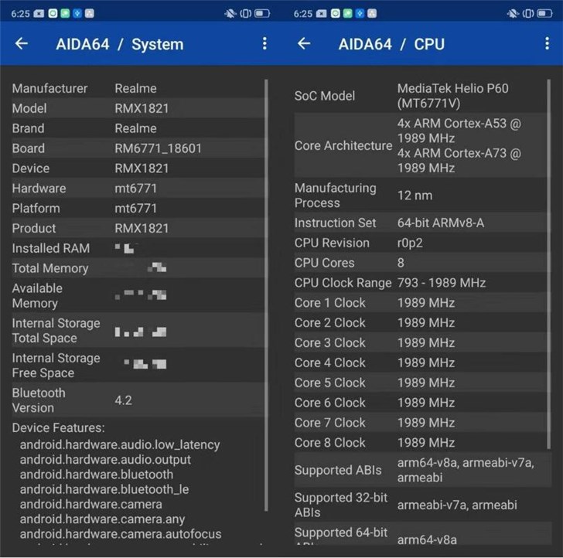Select Instruction Set '64-bit ARMv8-A' value
The image size is (563, 558).
441,223
